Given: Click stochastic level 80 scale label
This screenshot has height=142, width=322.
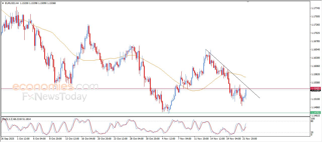Looking at the screenshot, I should [312, 121].
